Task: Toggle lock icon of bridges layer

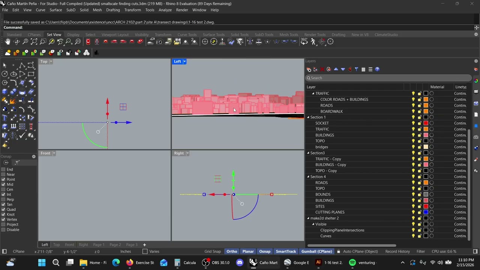Action: pos(420,147)
